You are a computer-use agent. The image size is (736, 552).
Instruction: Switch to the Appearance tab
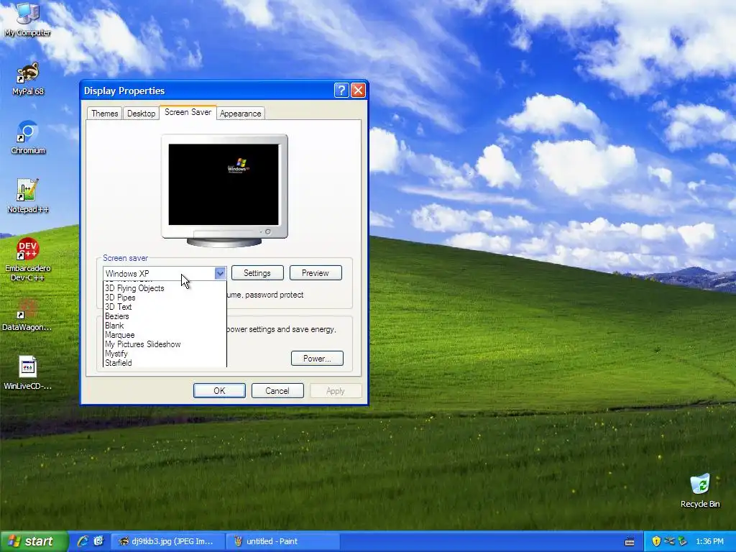coord(240,113)
